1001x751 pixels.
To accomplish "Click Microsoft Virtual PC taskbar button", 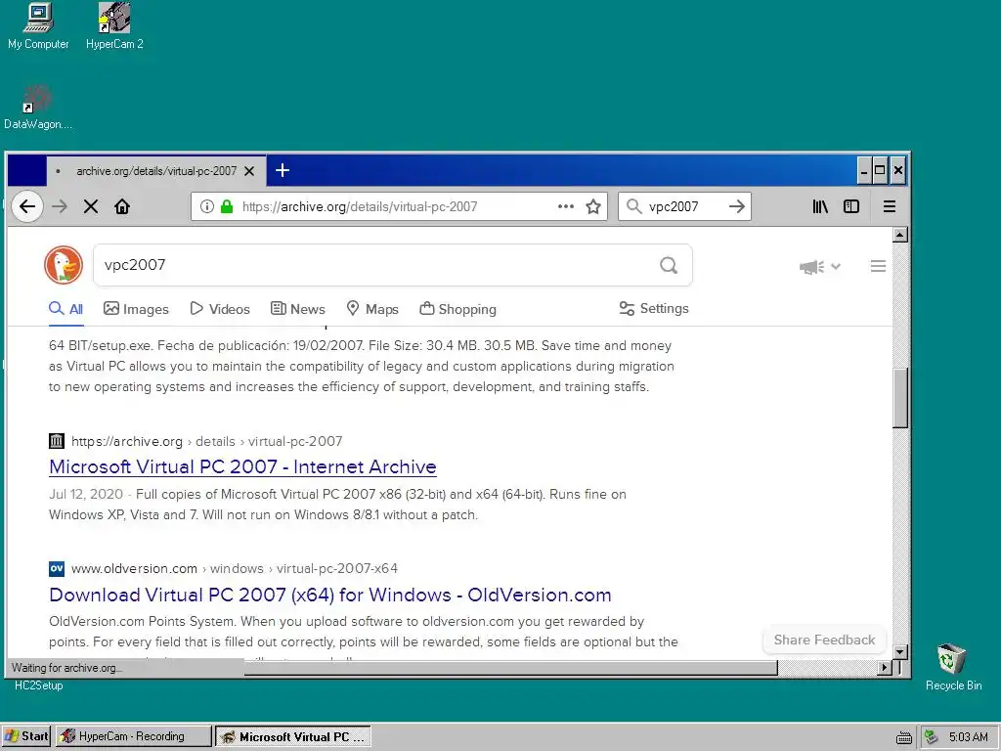I will coord(293,736).
